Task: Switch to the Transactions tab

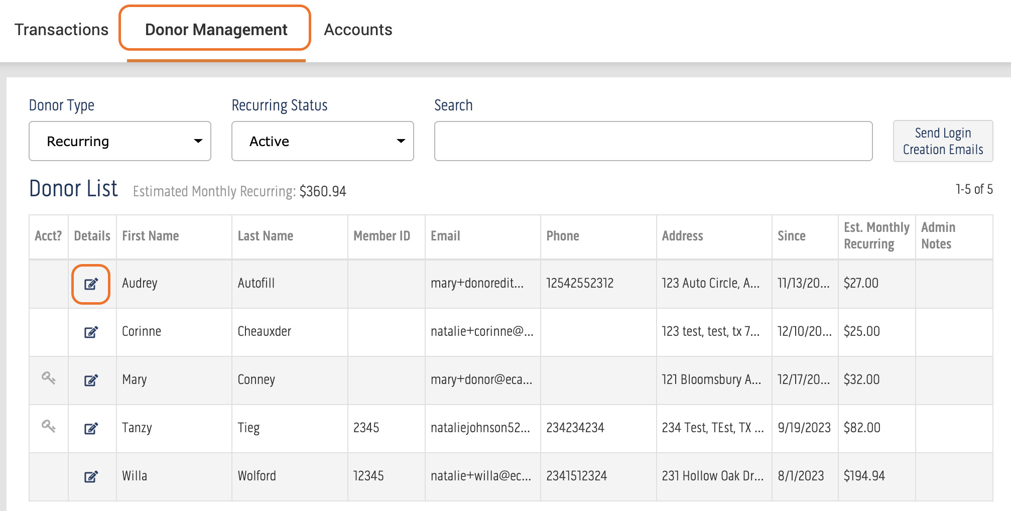Action: [x=61, y=30]
